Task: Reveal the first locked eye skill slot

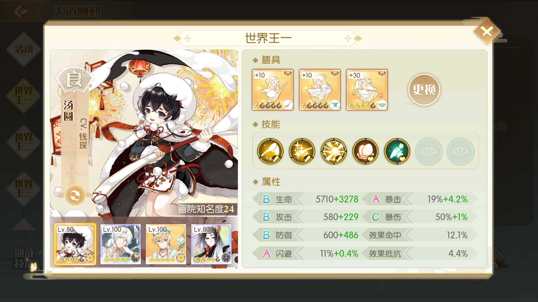Action: [429, 152]
